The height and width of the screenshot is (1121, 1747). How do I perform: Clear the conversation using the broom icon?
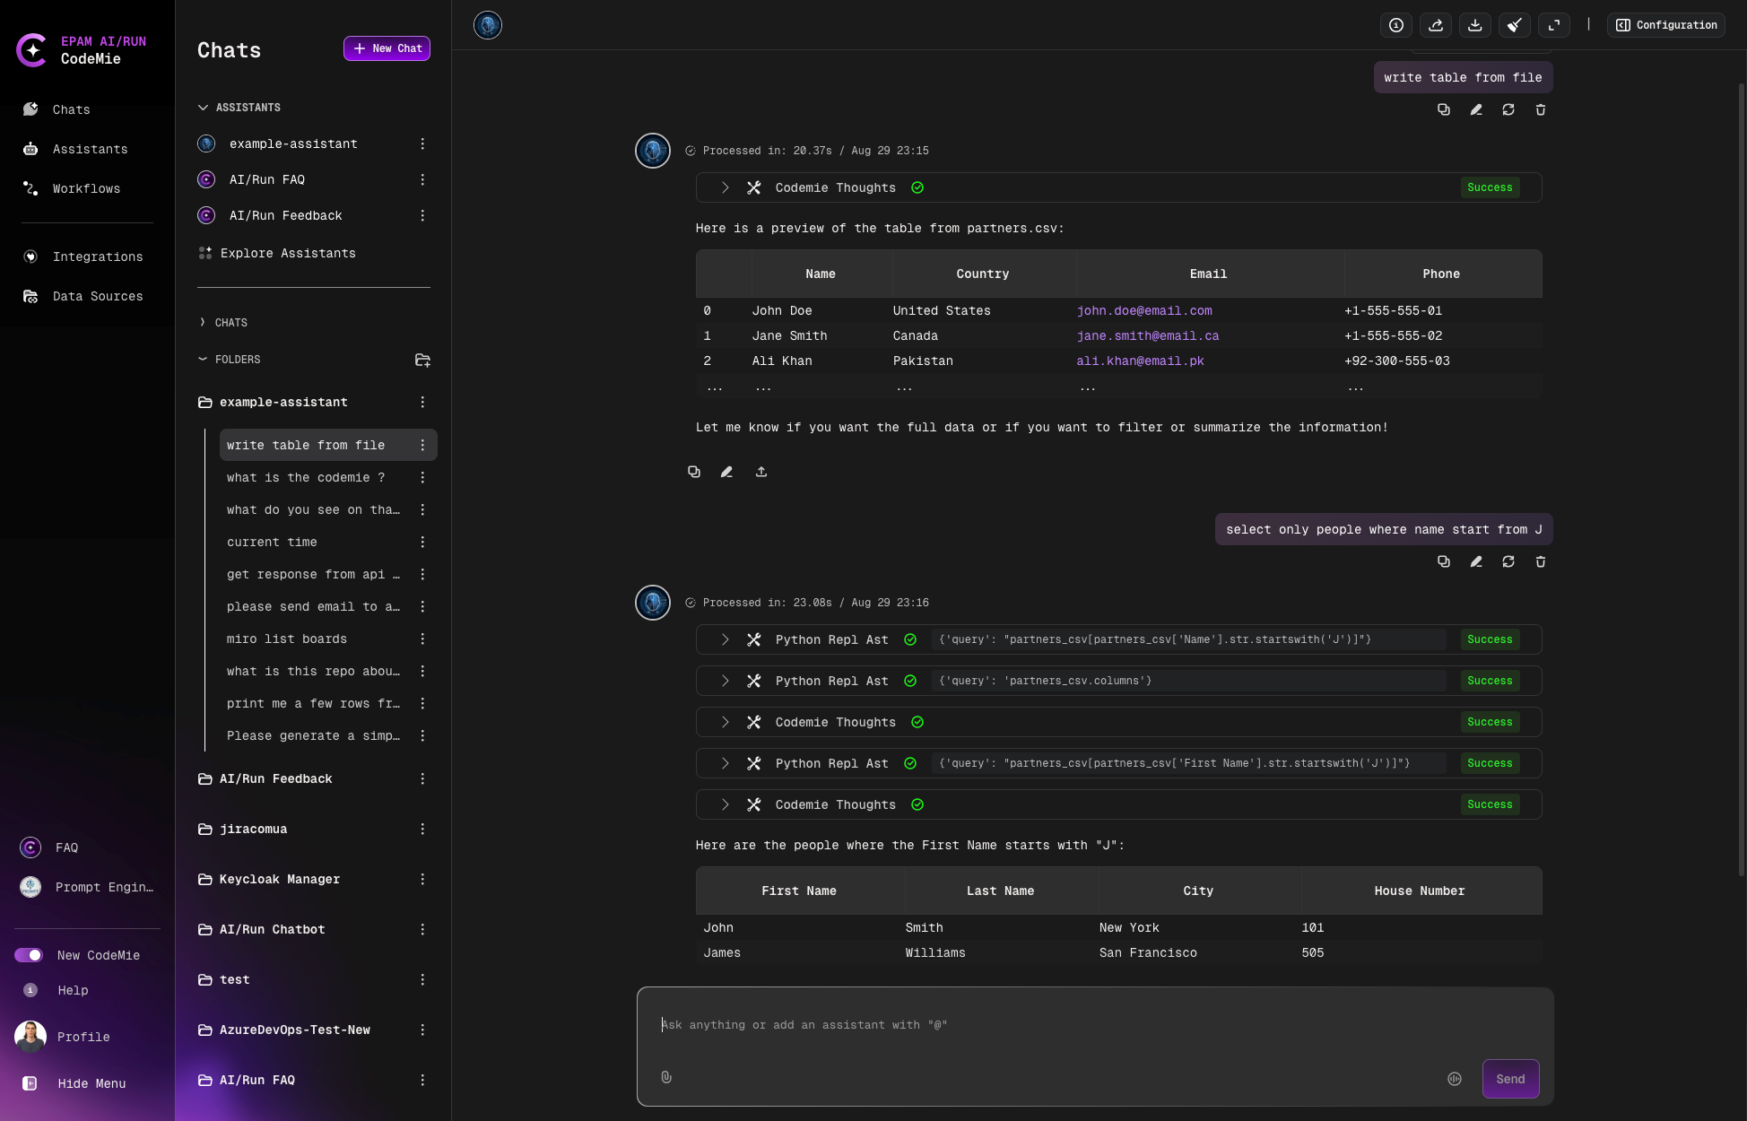[x=1515, y=24]
